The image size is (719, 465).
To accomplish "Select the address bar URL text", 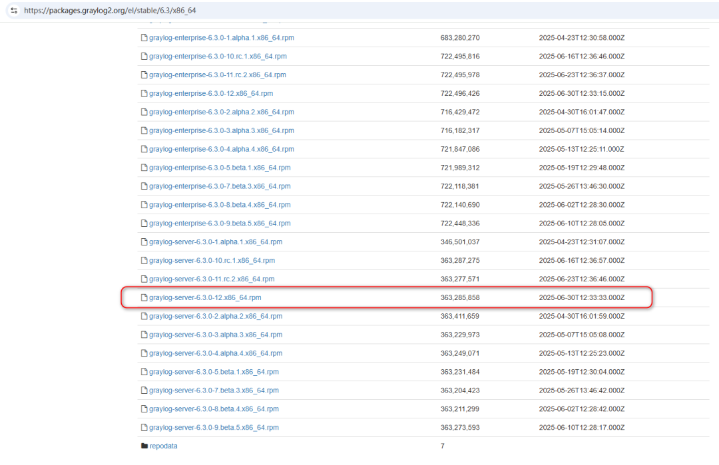I will pyautogui.click(x=110, y=10).
